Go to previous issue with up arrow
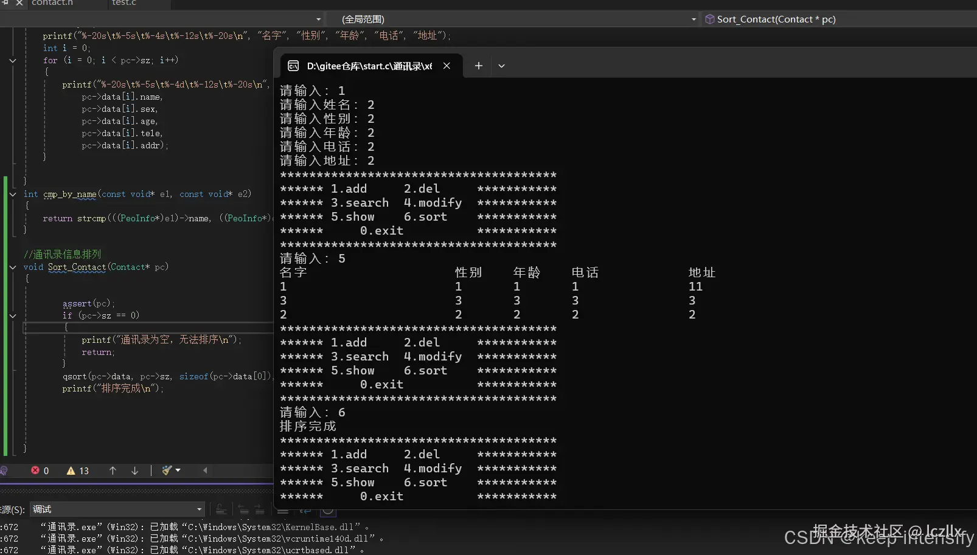Image resolution: width=977 pixels, height=555 pixels. (113, 471)
